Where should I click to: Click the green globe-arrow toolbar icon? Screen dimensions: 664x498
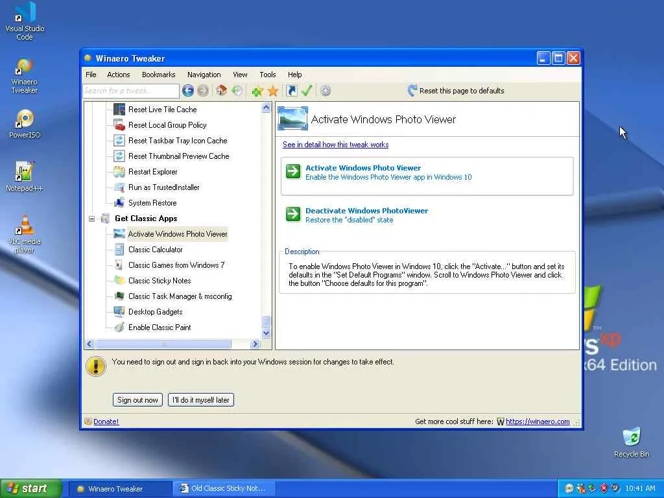click(237, 91)
